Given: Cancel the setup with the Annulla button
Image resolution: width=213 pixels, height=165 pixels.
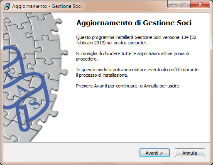Looking at the screenshot, I should pyautogui.click(x=190, y=153).
